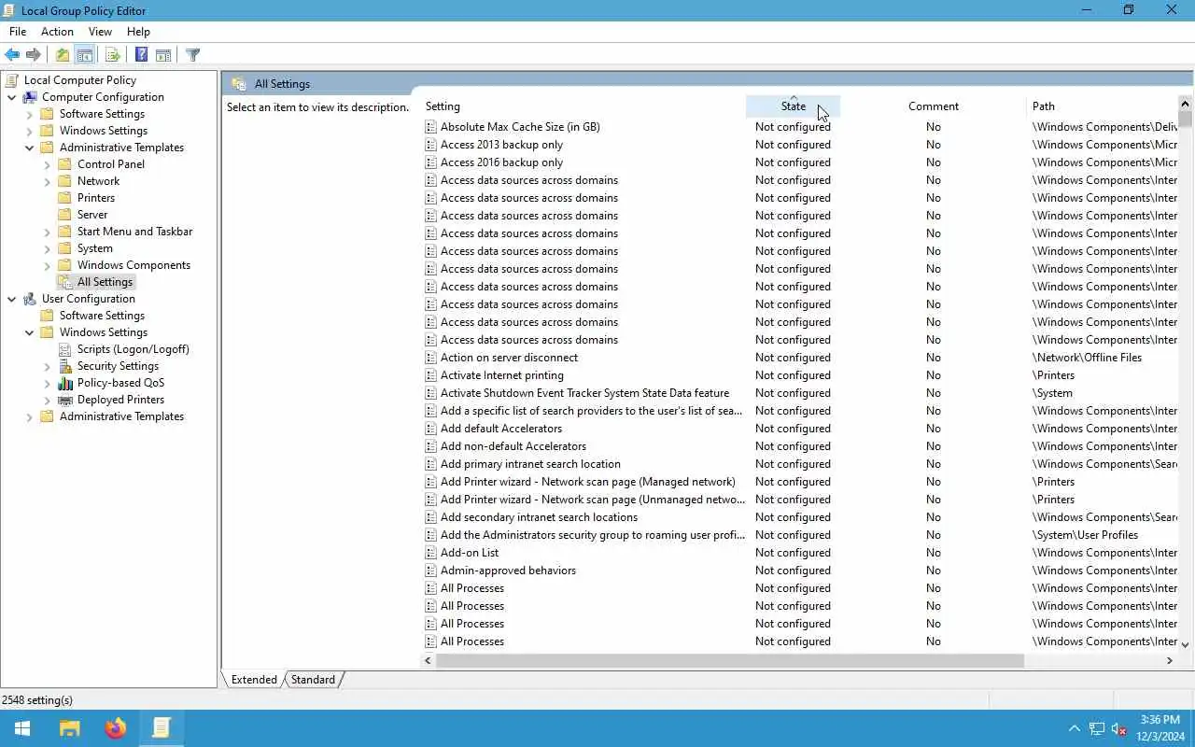Expand the Network node
Image resolution: width=1195 pixels, height=747 pixels.
47,181
